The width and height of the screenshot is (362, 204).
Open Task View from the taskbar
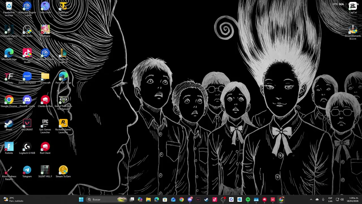click(x=132, y=199)
